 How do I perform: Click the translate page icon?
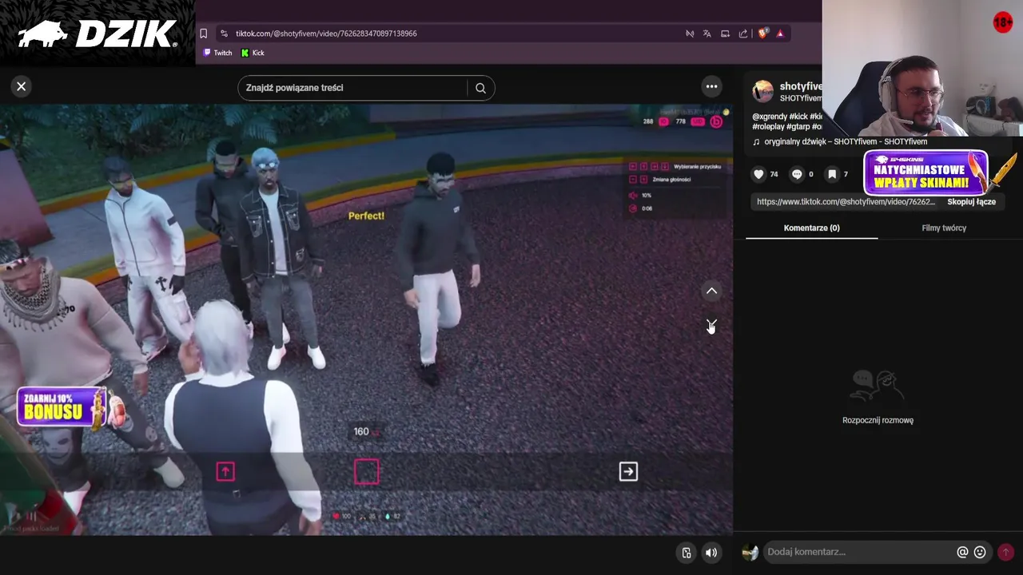707,34
